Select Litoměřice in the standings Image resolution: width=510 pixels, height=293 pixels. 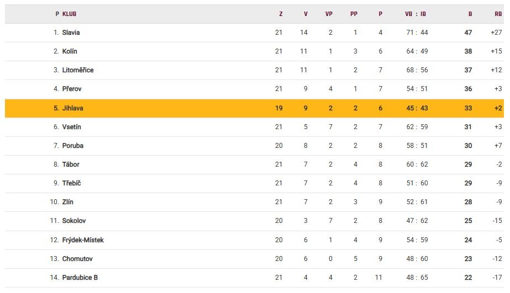(x=77, y=70)
